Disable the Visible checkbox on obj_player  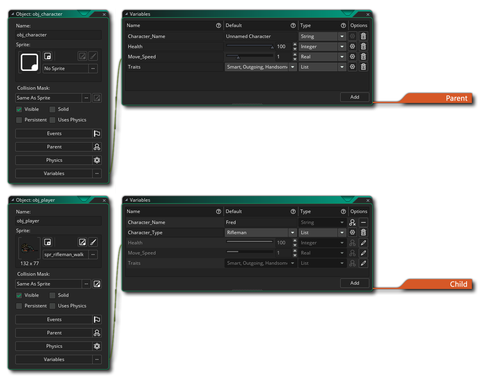click(19, 295)
